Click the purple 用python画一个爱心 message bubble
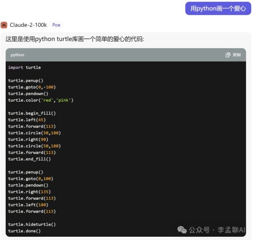Image resolution: width=253 pixels, height=240 pixels. coord(218,9)
